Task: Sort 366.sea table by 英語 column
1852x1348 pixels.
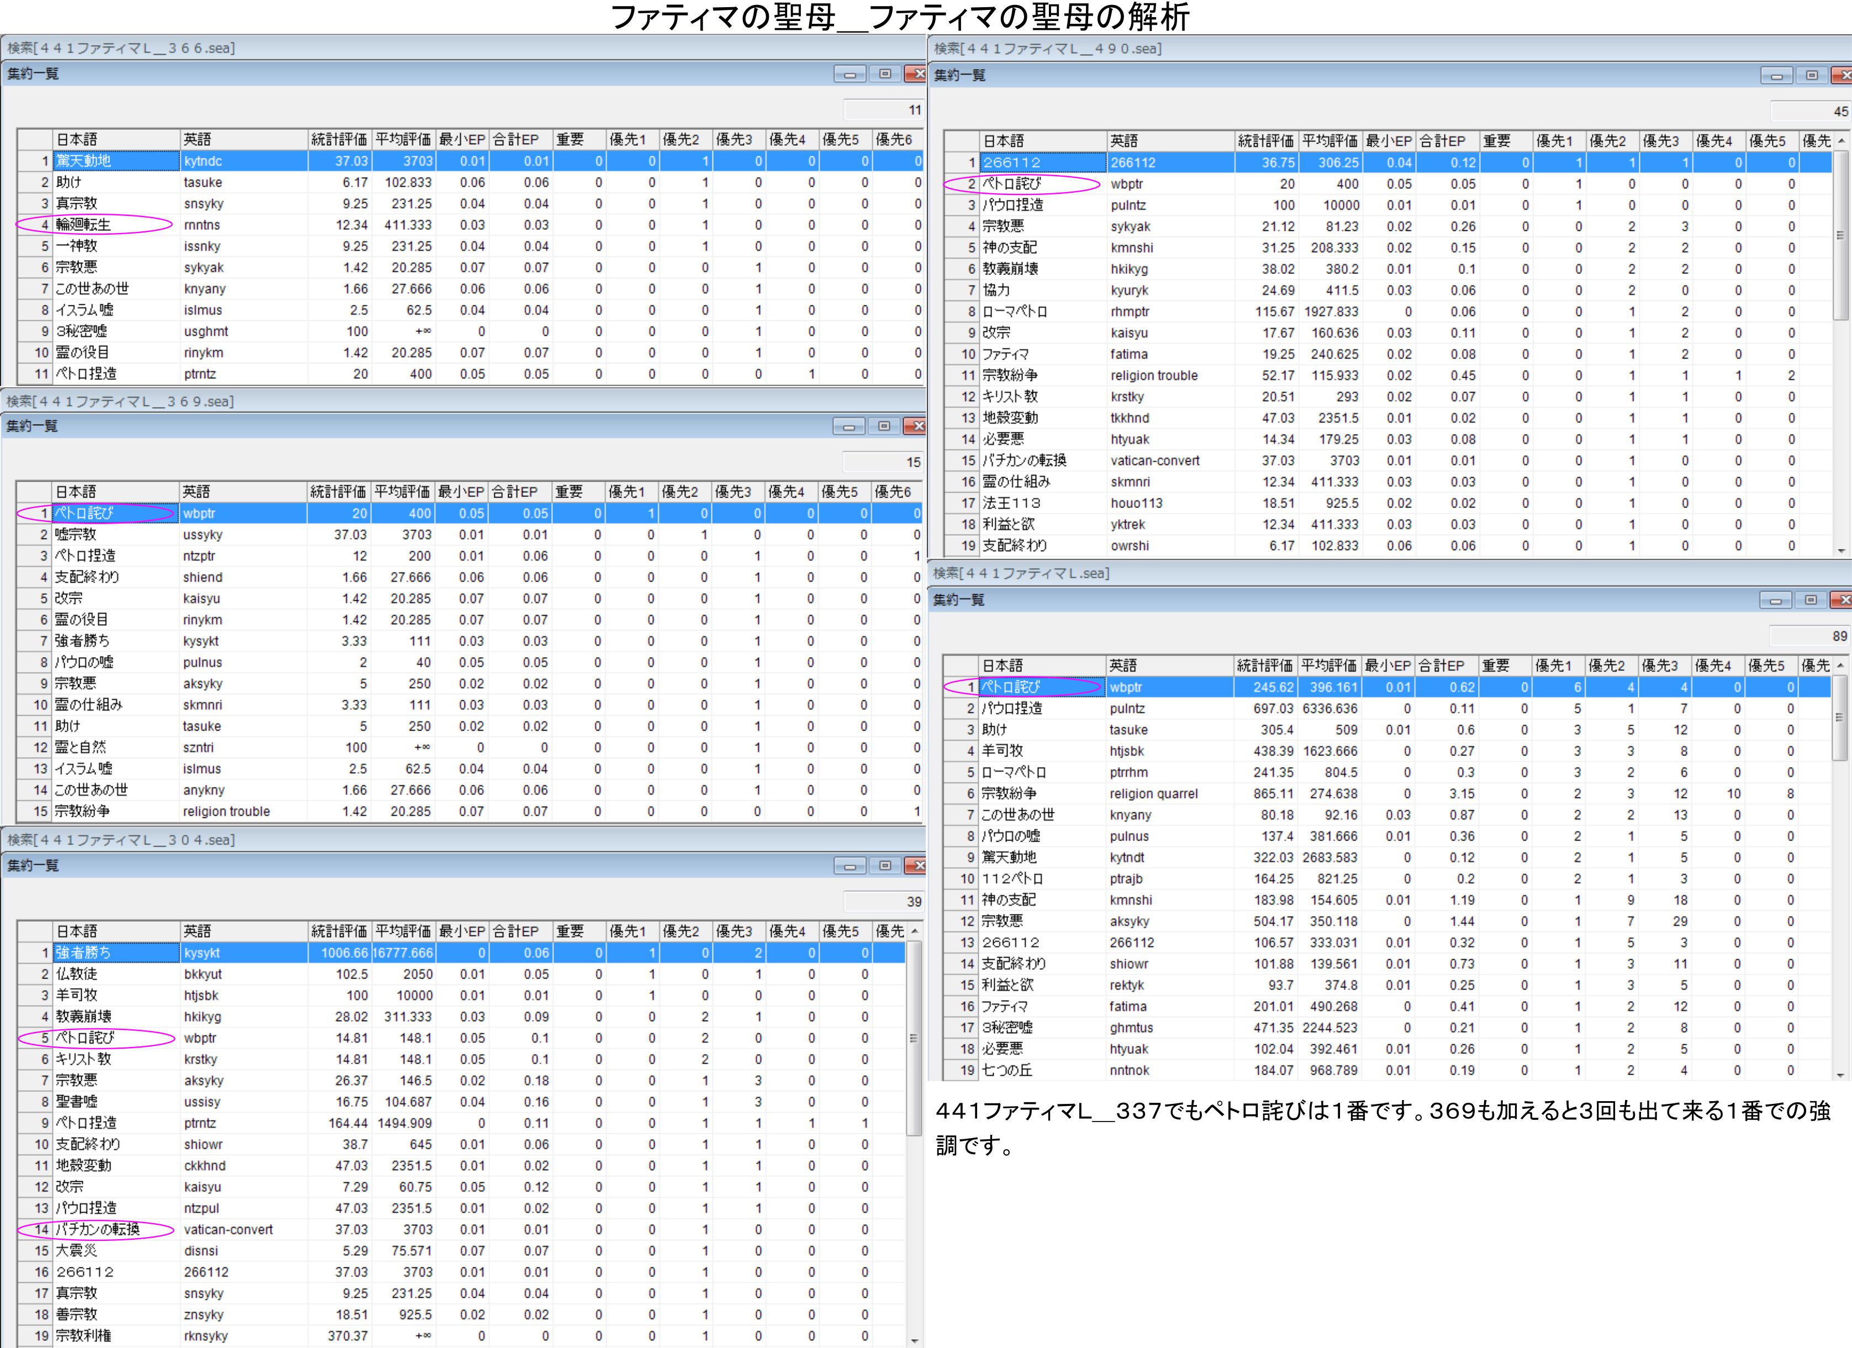Action: pyautogui.click(x=244, y=140)
